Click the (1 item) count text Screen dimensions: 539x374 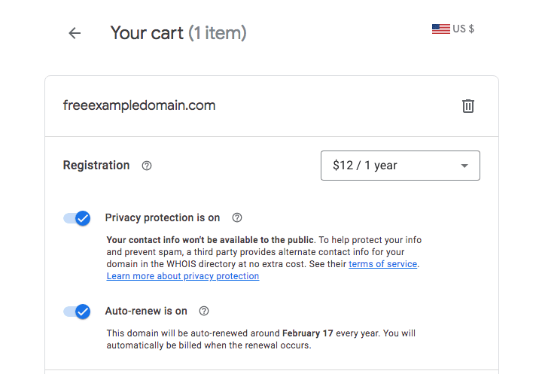(218, 33)
